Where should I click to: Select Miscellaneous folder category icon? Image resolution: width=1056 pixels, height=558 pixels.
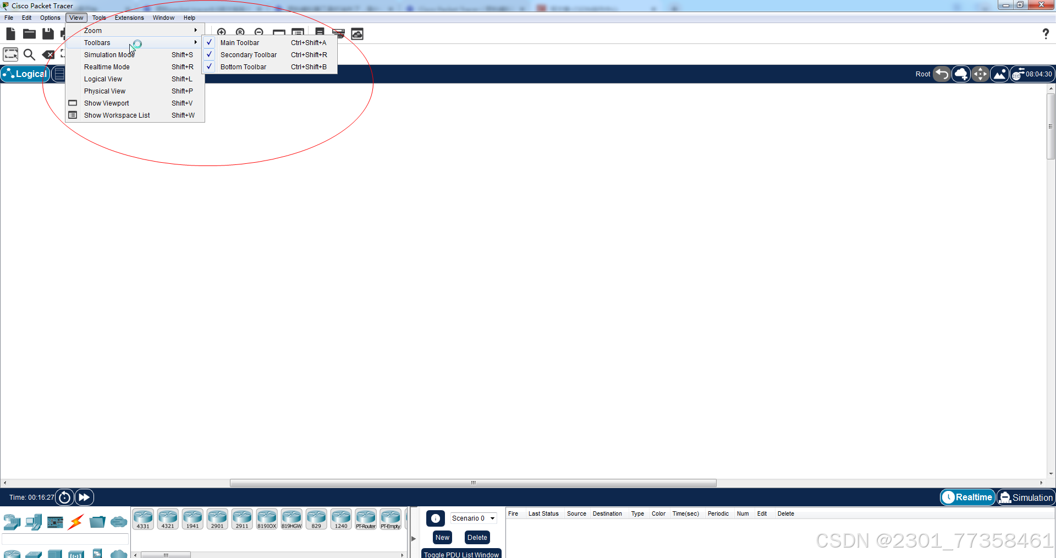(97, 522)
